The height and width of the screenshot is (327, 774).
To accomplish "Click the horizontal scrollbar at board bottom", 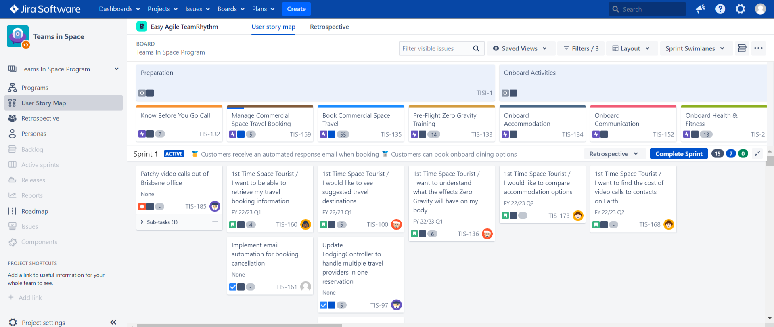I will point(240,325).
